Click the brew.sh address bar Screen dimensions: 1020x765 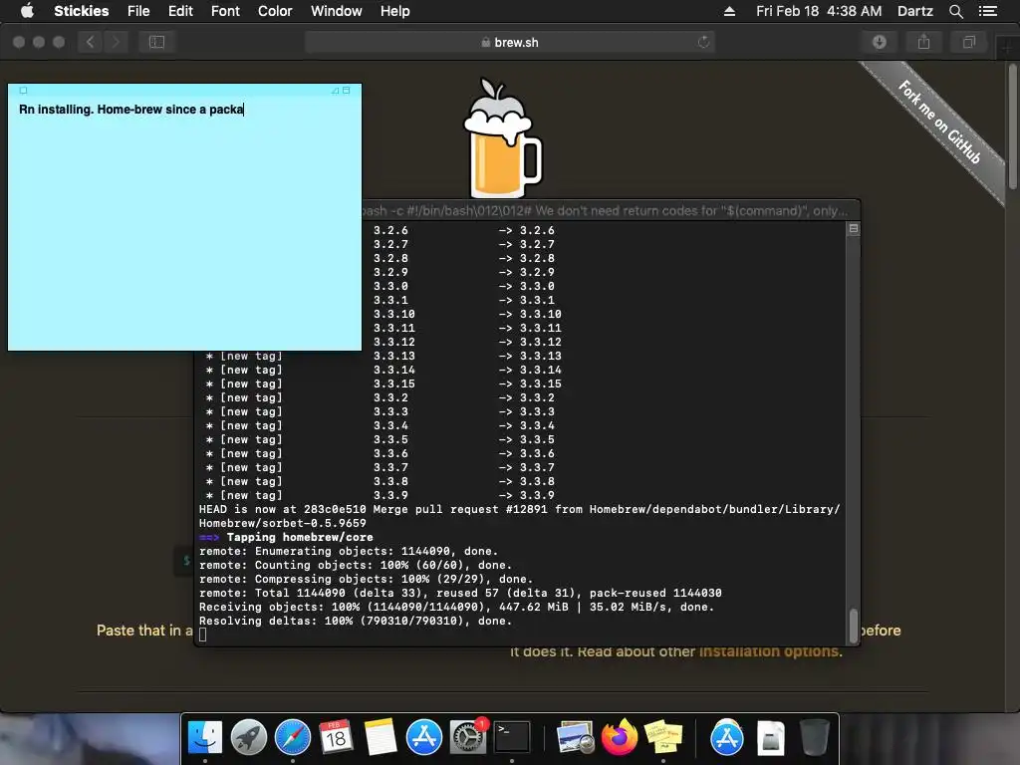pyautogui.click(x=510, y=42)
